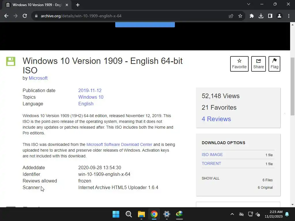295x221 pixels.
Task: Open the clock showing 2:23 AM
Action: pyautogui.click(x=274, y=214)
